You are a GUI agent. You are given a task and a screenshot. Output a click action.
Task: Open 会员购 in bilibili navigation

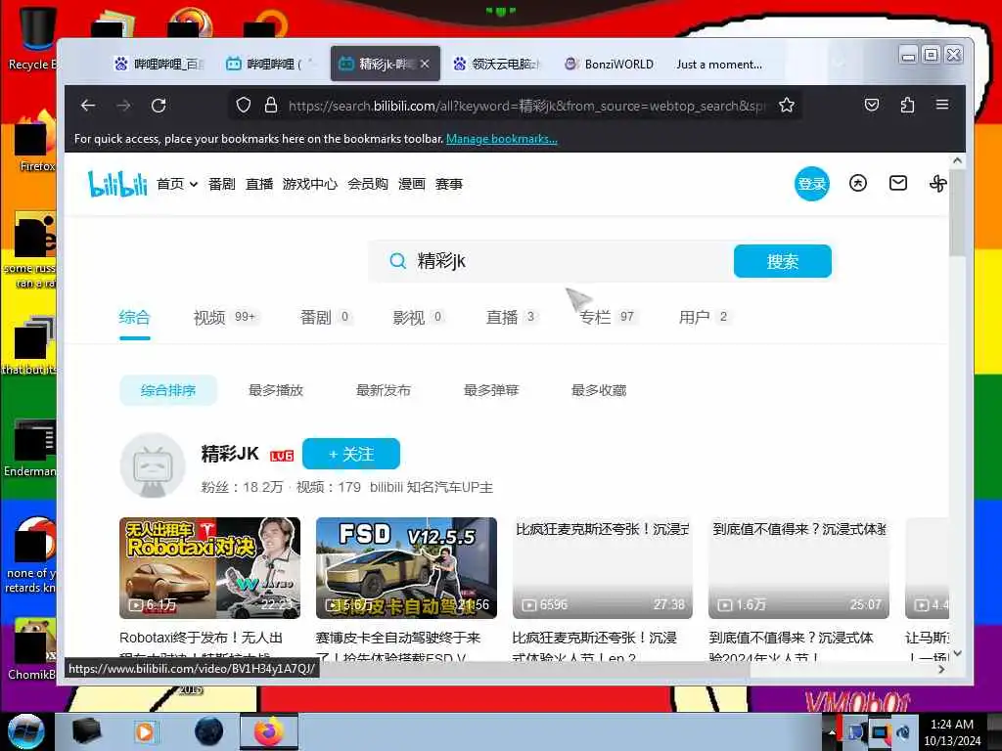pos(368,184)
